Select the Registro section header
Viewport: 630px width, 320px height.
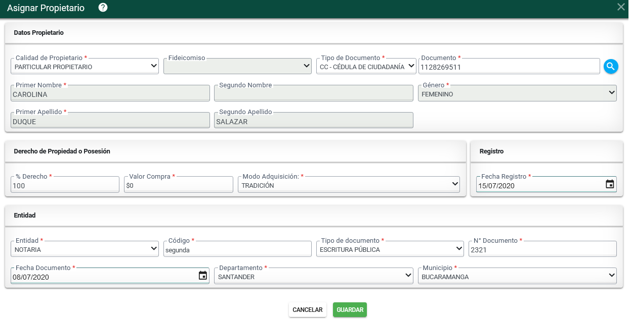pyautogui.click(x=491, y=151)
